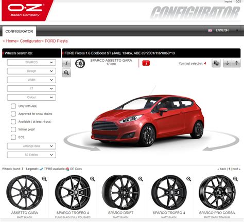Viewport: 244px width, 222px height.
Task: Click the UK flag language icon
Action: [210, 30]
